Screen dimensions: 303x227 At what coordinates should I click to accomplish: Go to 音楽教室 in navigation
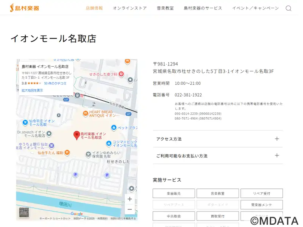165,8
